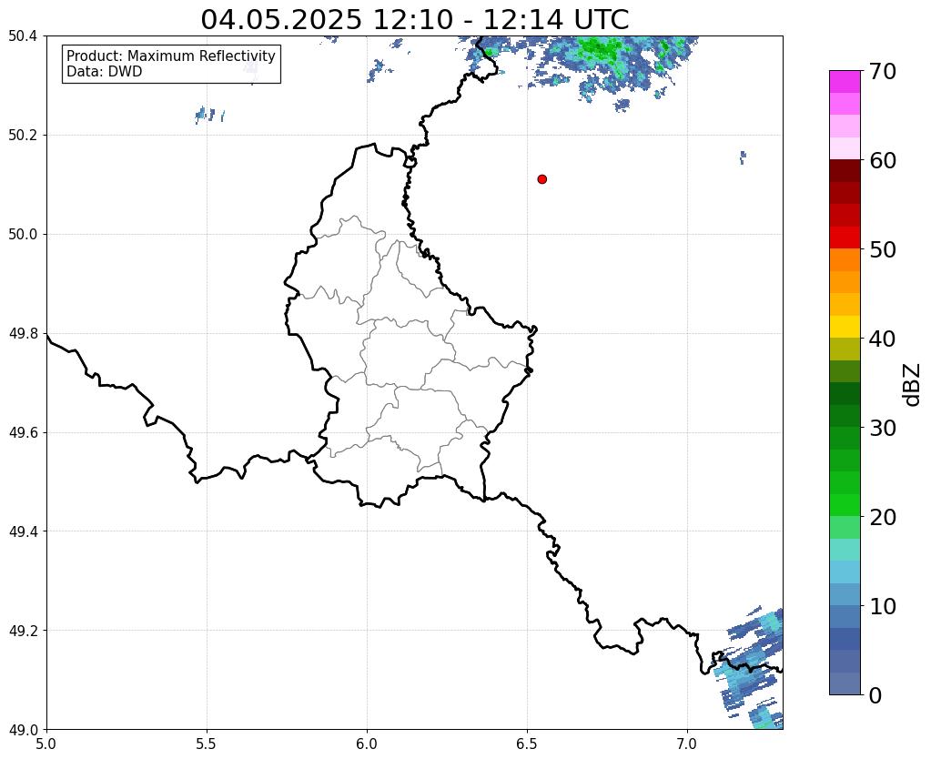Click latitude label 50.2 on y-axis
Screen dimensions: 931x759
[23, 136]
